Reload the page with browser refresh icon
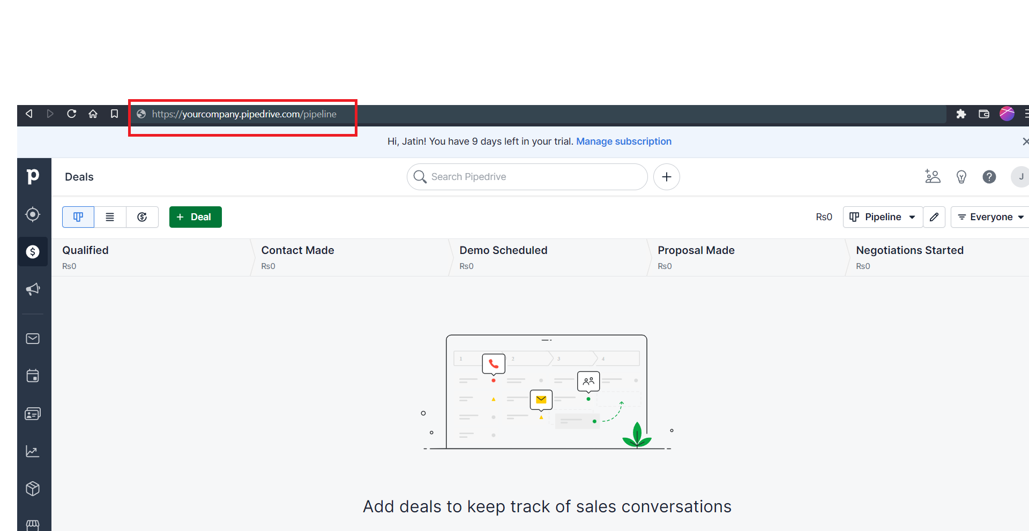 point(71,114)
